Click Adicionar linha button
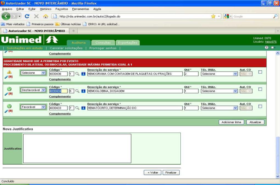 [231, 122]
